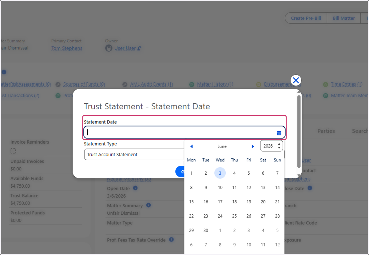Select June 19 in the date picker
This screenshot has height=255, width=369.
[249, 202]
